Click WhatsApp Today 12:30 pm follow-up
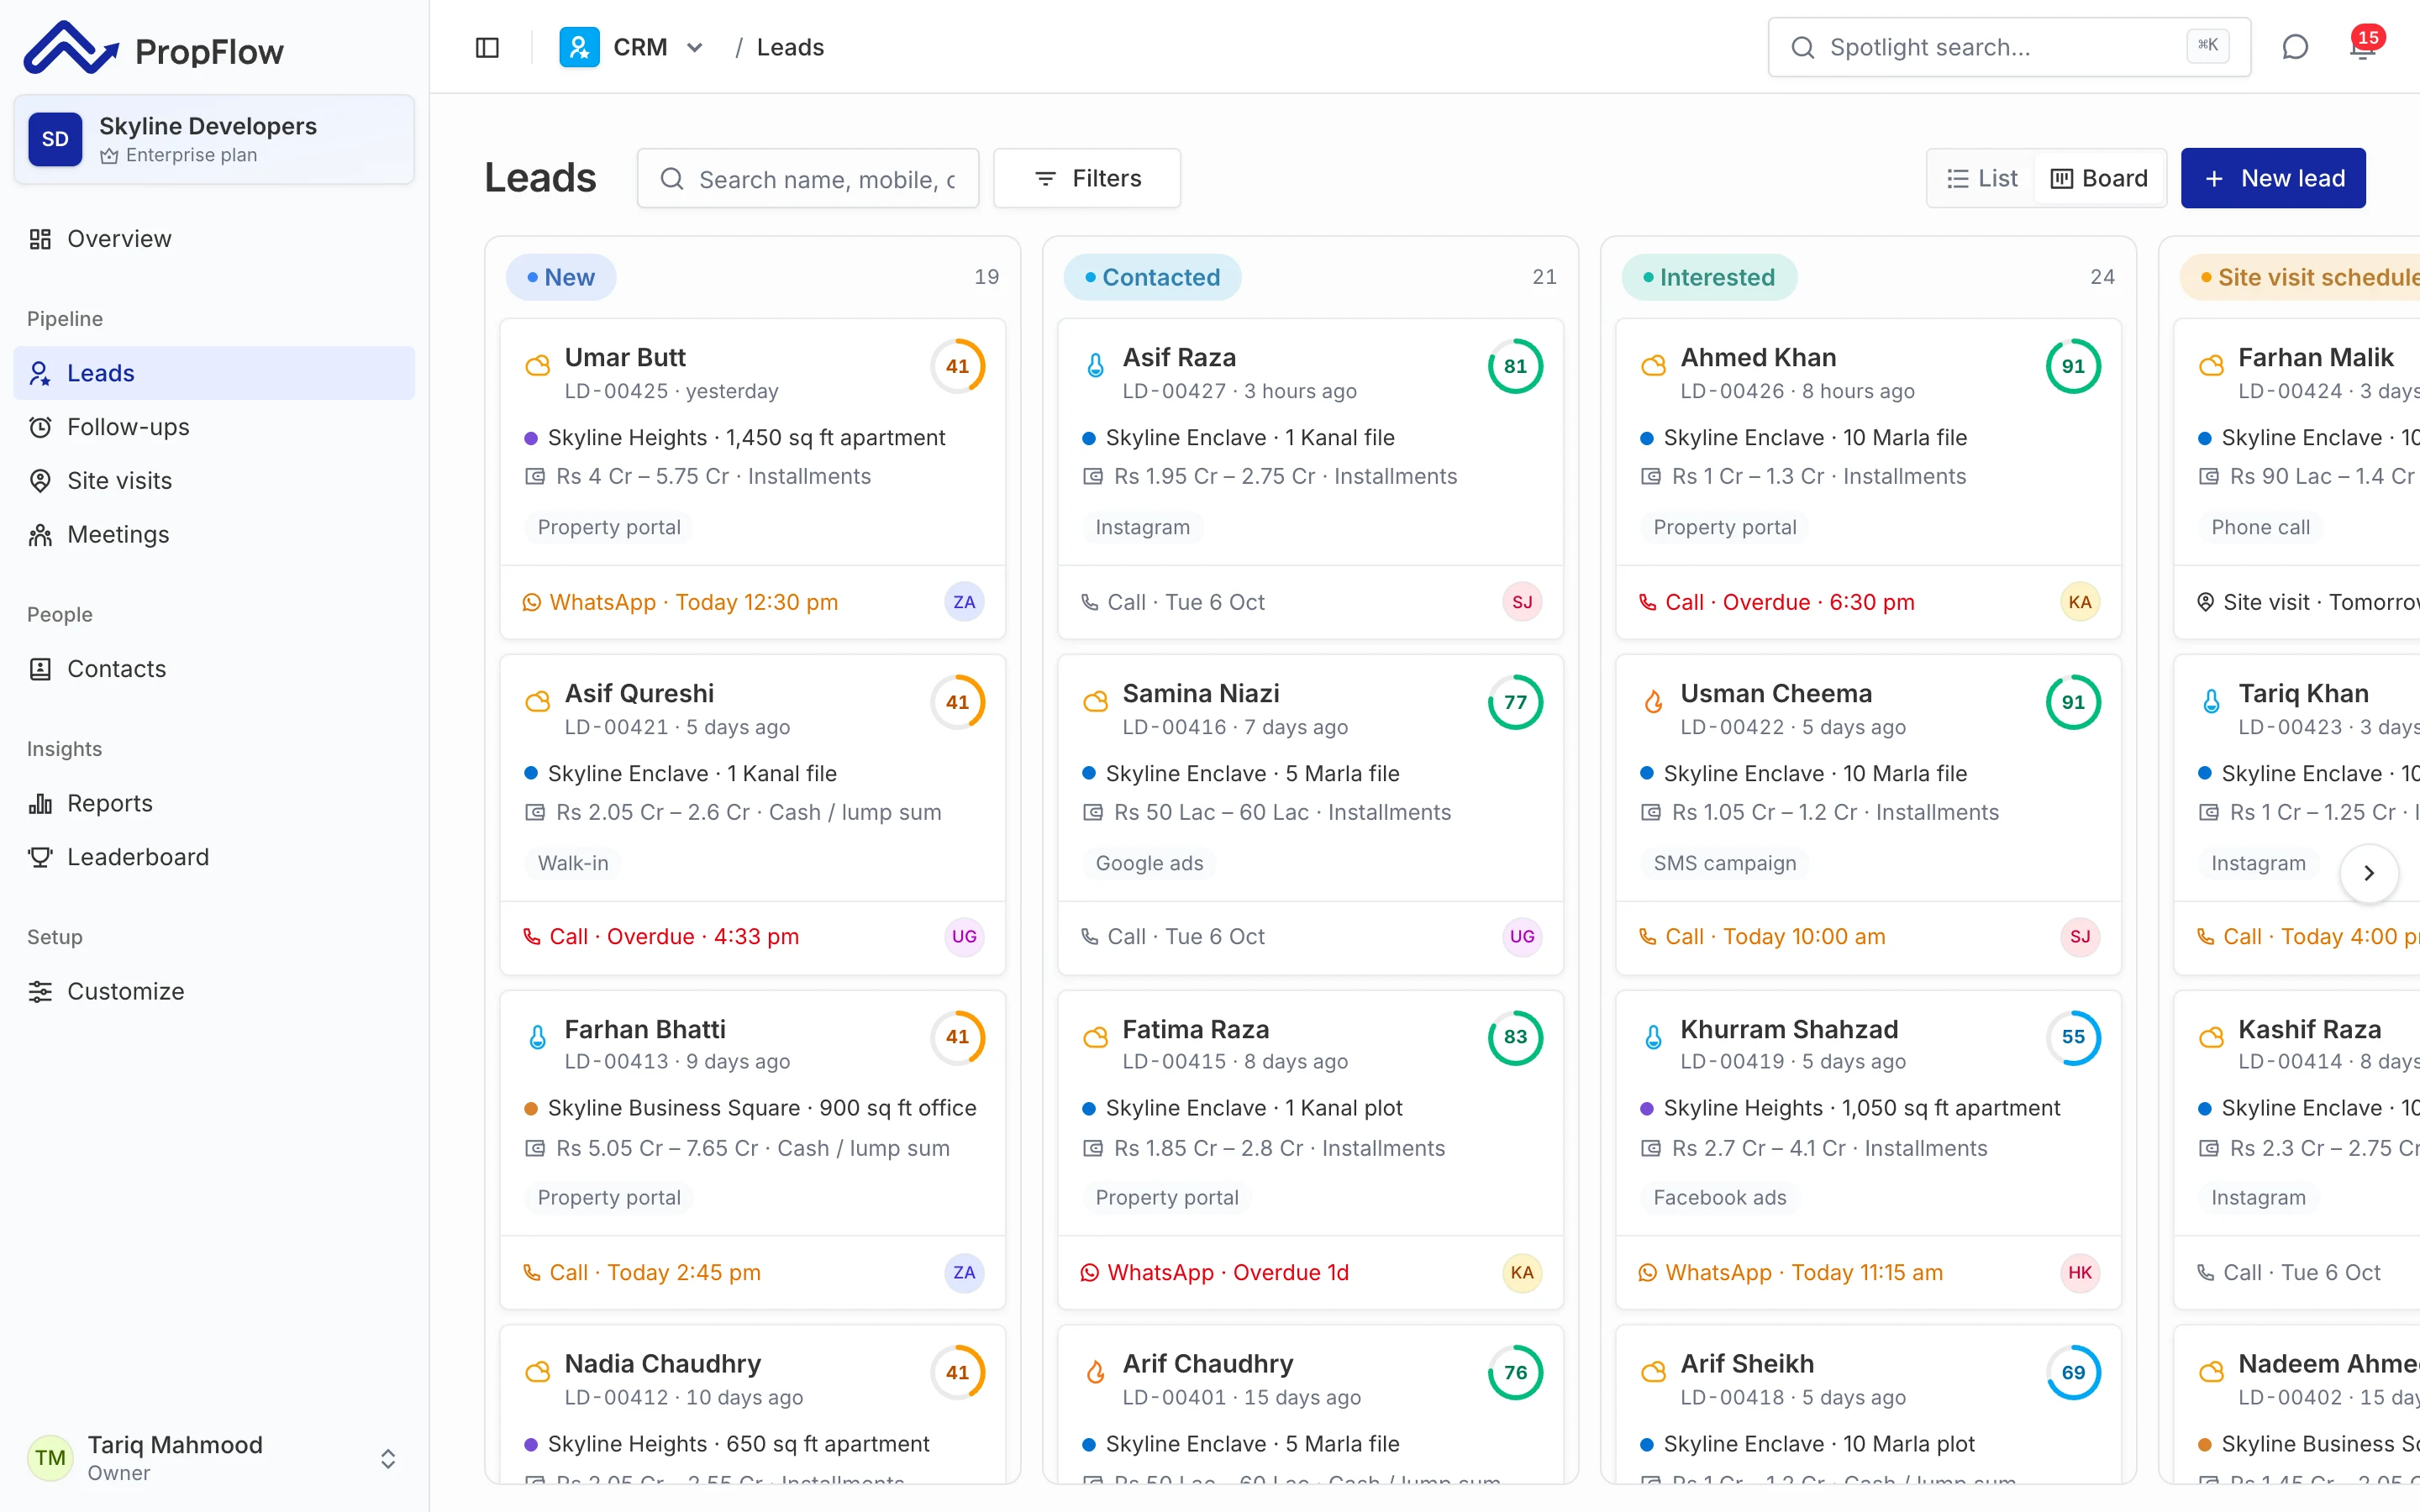 680,602
